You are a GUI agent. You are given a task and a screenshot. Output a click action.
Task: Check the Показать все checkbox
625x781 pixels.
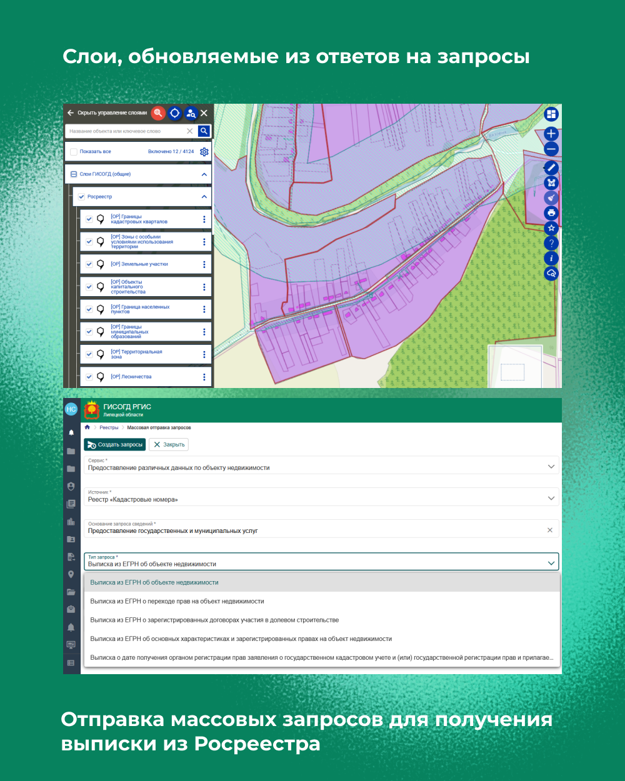coord(74,152)
